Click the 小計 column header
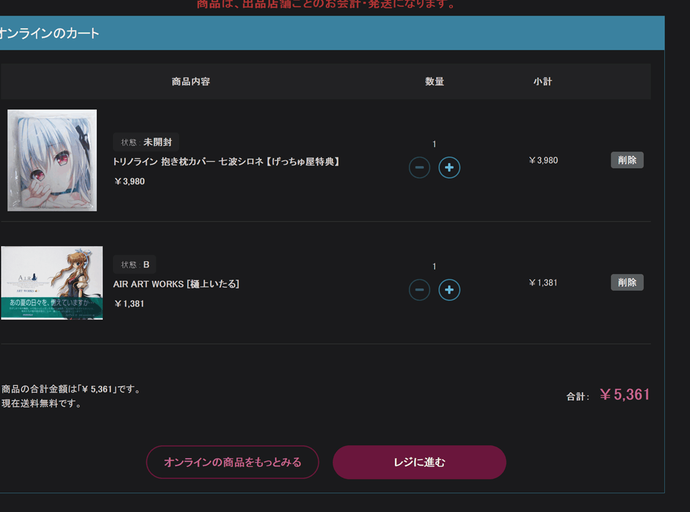Viewport: 690px width, 512px height. pos(542,82)
